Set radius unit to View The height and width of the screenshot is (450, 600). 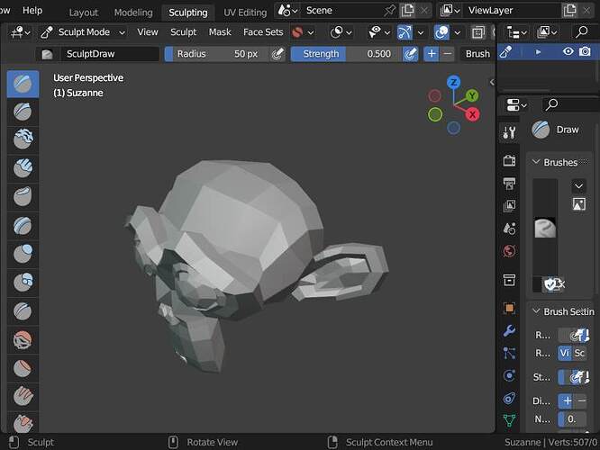564,353
